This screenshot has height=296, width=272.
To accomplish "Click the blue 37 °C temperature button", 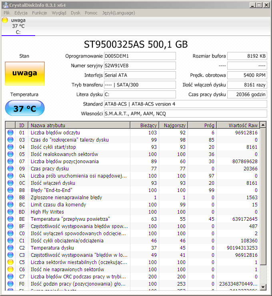I will [25, 108].
